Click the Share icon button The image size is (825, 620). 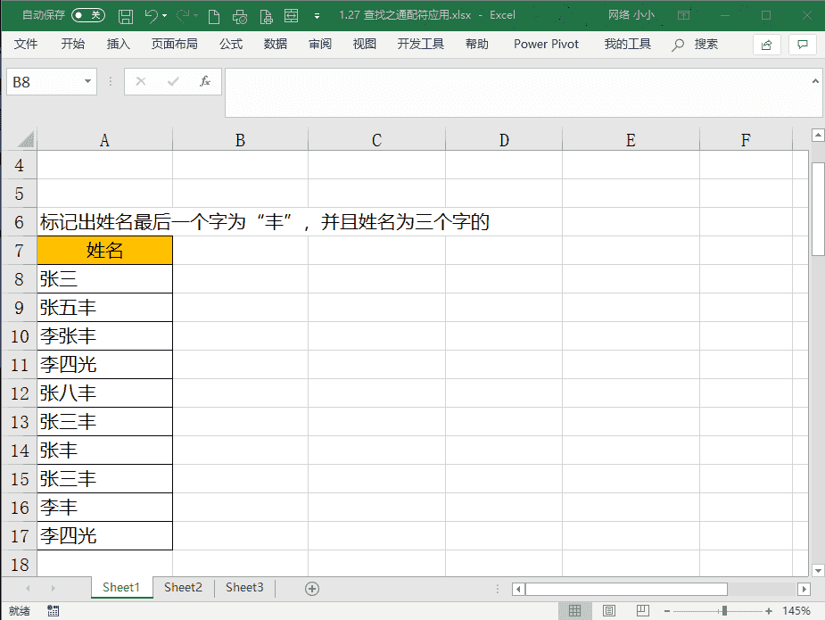[767, 45]
